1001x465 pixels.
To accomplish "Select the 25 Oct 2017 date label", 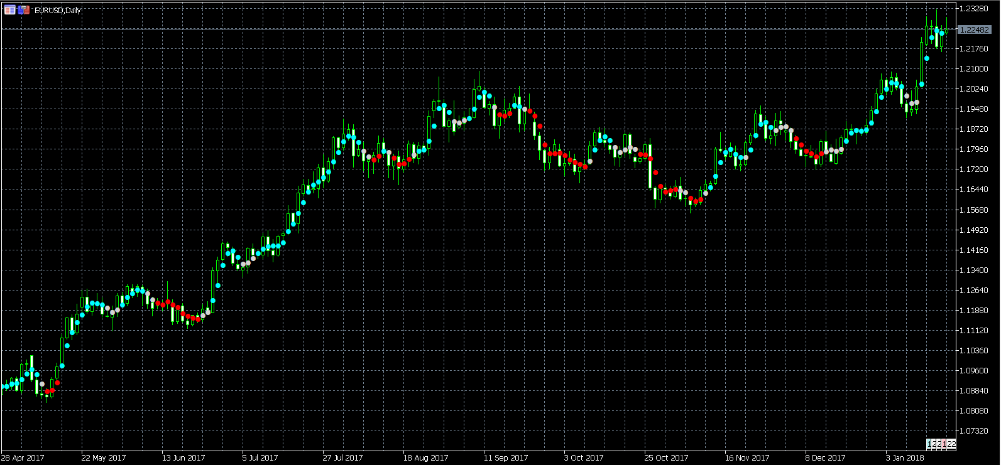I will point(666,458).
